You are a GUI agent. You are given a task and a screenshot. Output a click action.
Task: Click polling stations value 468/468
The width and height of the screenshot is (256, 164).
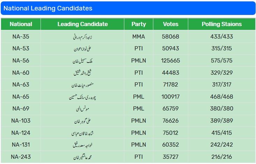(x=221, y=97)
